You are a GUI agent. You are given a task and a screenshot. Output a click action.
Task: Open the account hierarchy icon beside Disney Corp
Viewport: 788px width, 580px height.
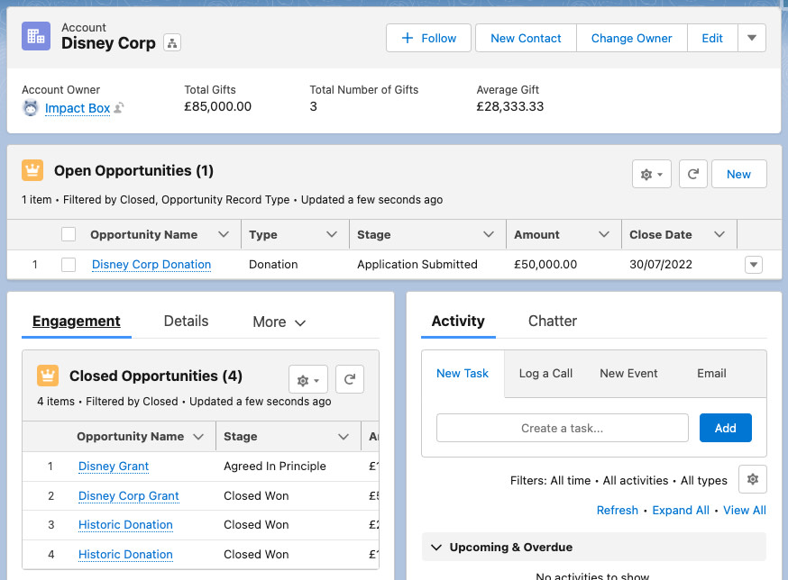172,43
